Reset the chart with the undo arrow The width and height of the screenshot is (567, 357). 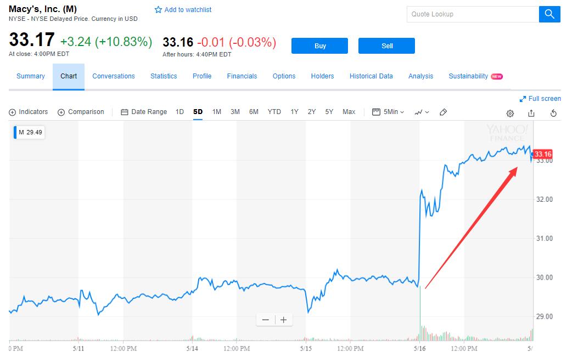point(553,113)
